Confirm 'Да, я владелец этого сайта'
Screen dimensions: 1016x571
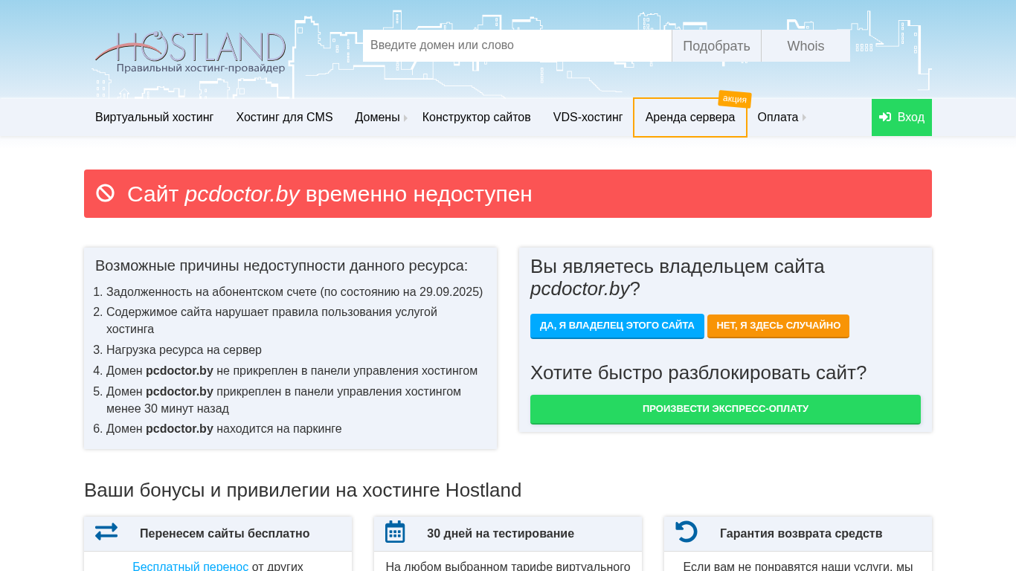pyautogui.click(x=617, y=326)
